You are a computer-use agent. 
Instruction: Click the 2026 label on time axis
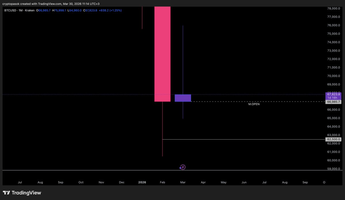[x=142, y=182]
